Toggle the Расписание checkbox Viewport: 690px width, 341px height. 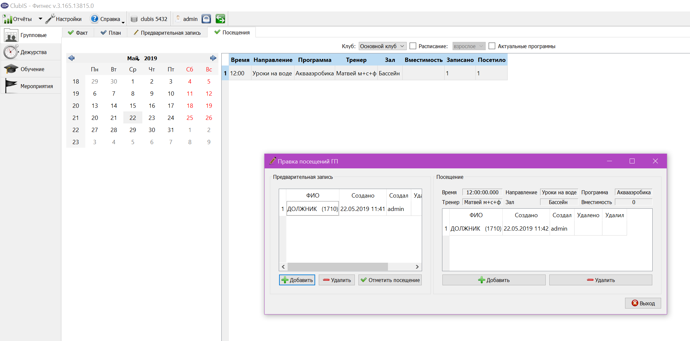[413, 46]
